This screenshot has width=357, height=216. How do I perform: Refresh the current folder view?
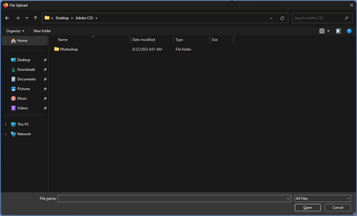coord(282,18)
